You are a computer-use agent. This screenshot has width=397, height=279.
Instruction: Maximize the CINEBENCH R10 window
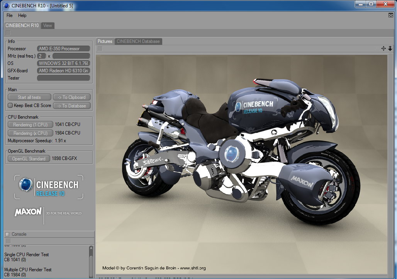coord(371,4)
